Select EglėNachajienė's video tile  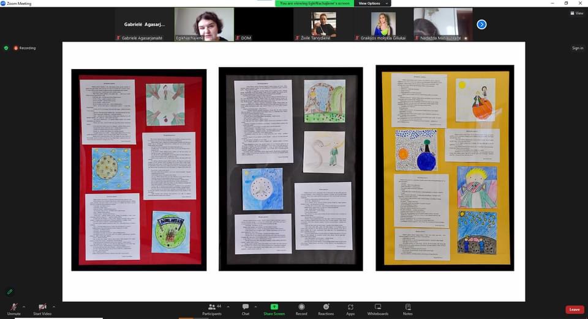pos(205,24)
